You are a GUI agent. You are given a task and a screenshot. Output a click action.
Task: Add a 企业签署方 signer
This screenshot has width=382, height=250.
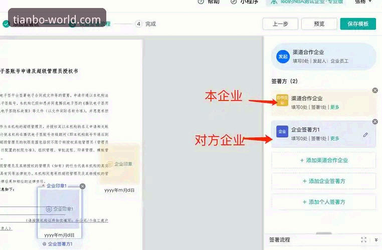[324, 181]
